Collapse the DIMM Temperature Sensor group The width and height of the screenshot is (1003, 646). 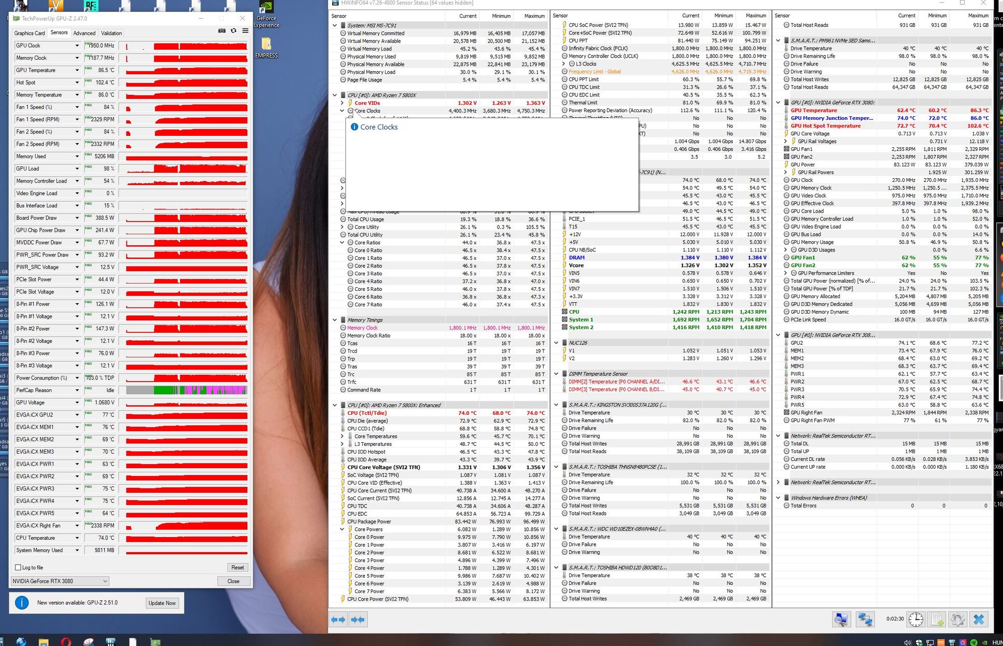coord(557,374)
